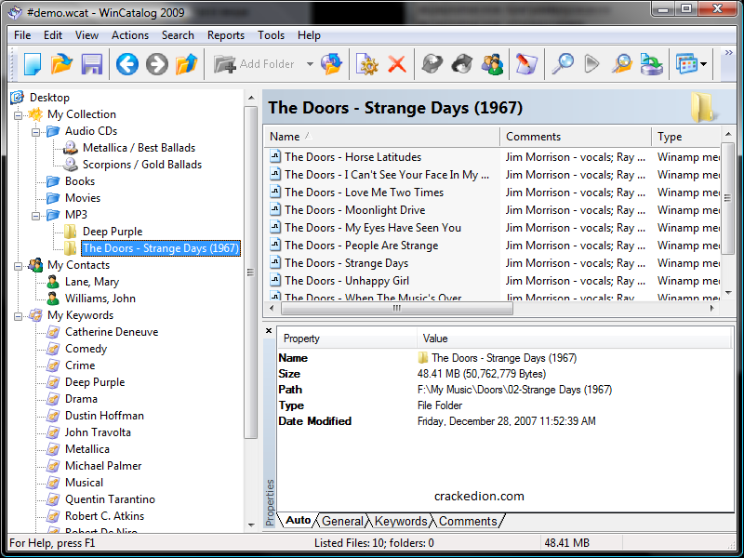Click the second, darker disc toolbar icon
The width and height of the screenshot is (744, 558).
click(x=462, y=63)
